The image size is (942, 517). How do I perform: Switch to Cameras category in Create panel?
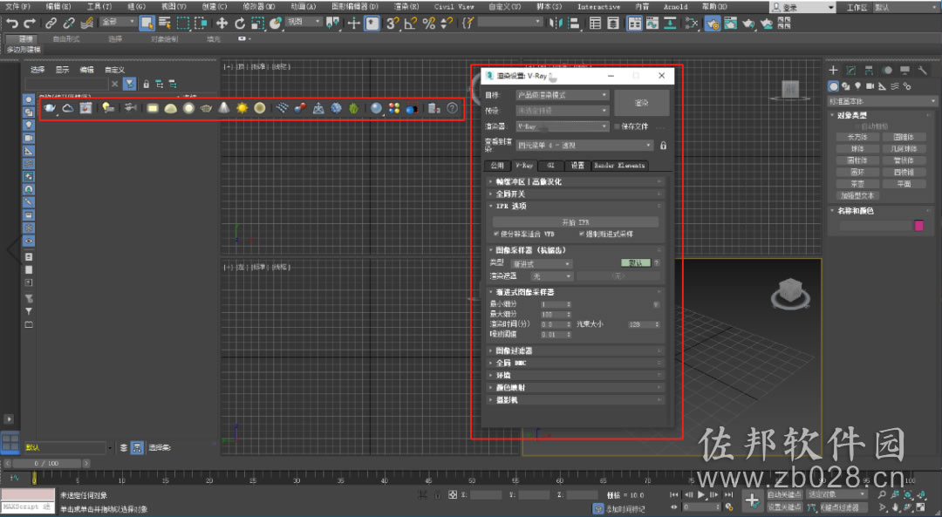point(870,85)
